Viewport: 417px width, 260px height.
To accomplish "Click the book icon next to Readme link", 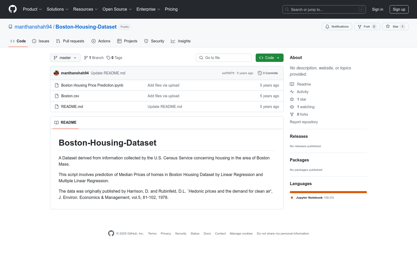I will [292, 84].
